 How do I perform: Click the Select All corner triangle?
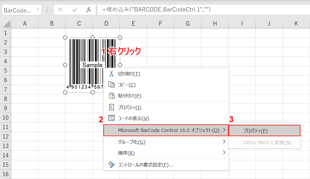click(7, 24)
